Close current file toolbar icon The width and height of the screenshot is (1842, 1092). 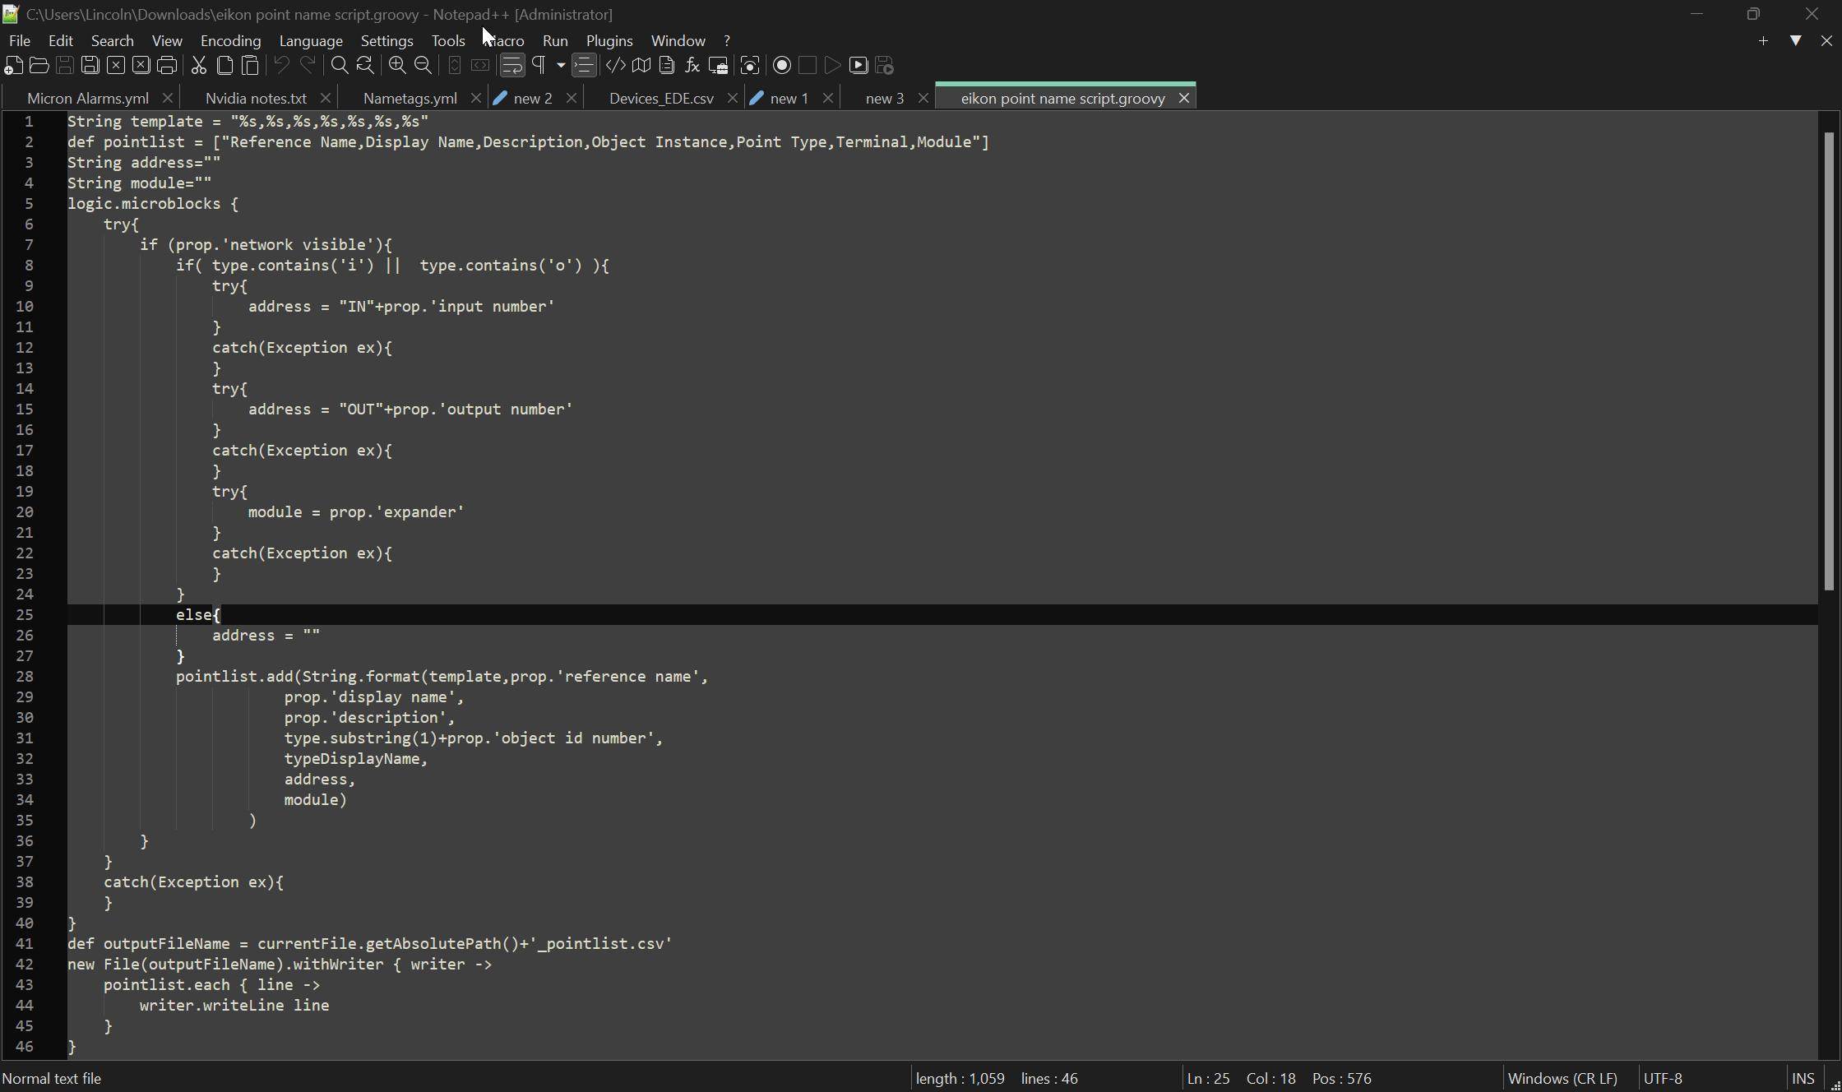pyautogui.click(x=116, y=66)
